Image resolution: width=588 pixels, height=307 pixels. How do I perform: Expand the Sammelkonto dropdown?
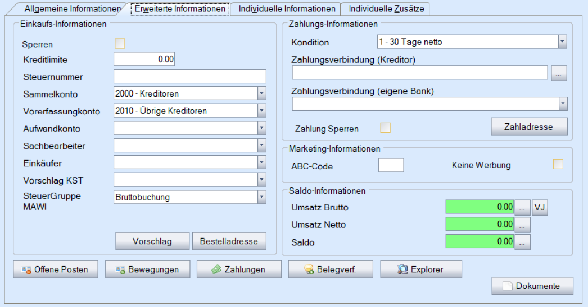tap(262, 93)
